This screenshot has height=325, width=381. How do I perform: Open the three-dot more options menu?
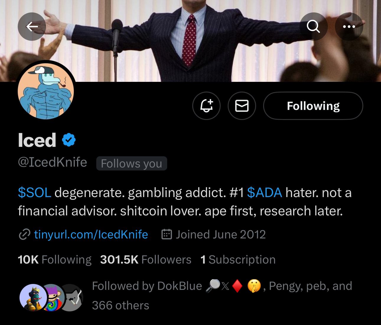point(349,27)
